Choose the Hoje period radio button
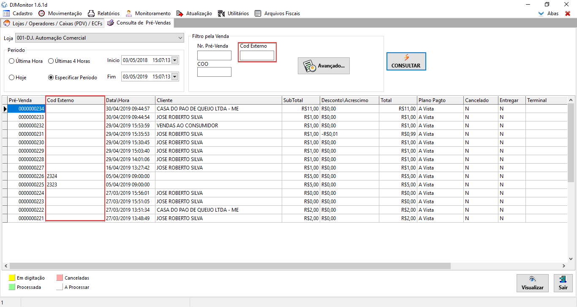Viewport: 577px width, 307px height. coord(12,78)
